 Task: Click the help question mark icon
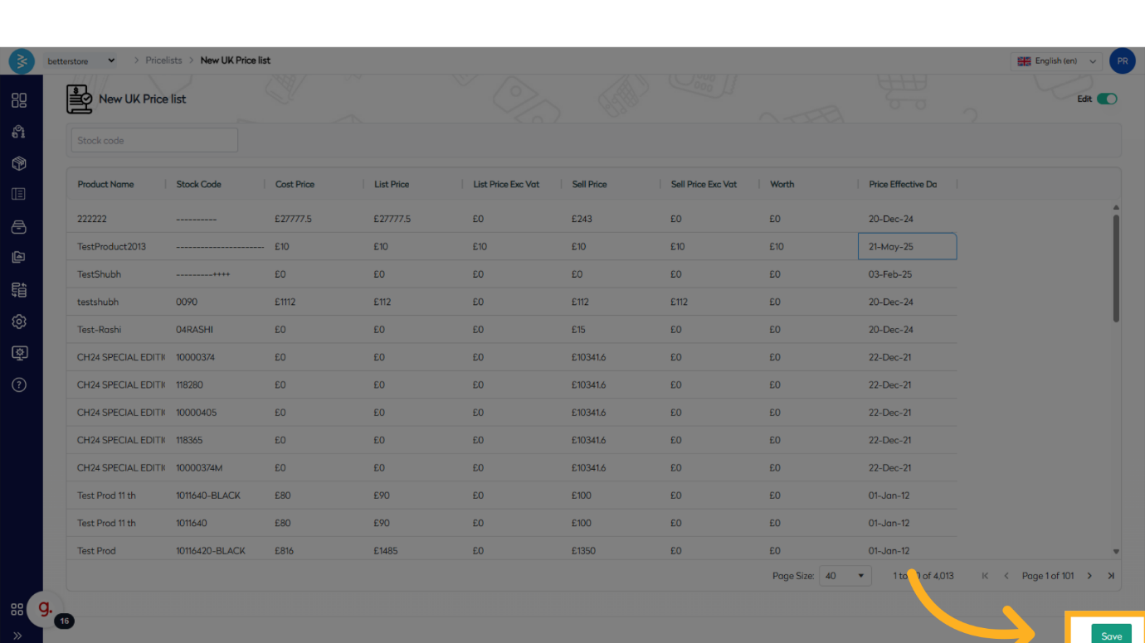coord(19,384)
